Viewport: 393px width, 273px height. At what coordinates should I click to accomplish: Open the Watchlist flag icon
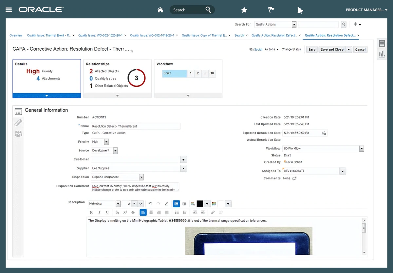coord(271,10)
